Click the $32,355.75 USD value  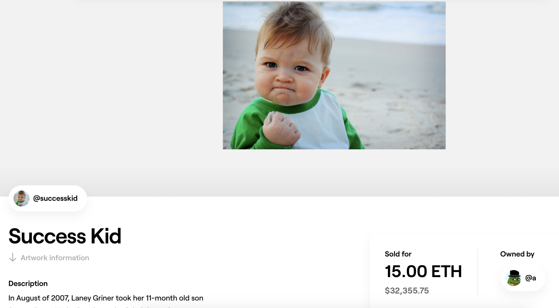click(x=407, y=291)
